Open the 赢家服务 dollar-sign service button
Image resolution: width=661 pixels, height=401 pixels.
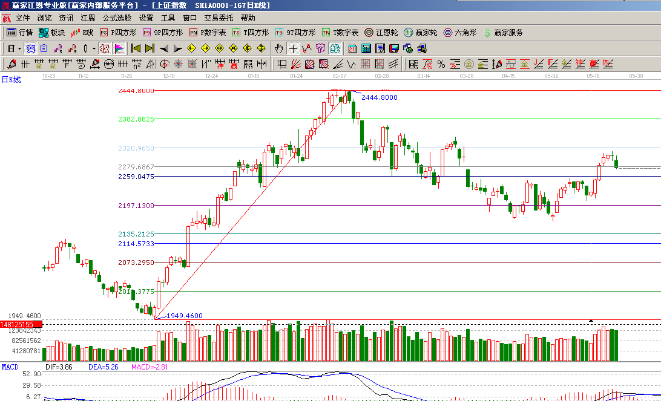pyautogui.click(x=503, y=33)
